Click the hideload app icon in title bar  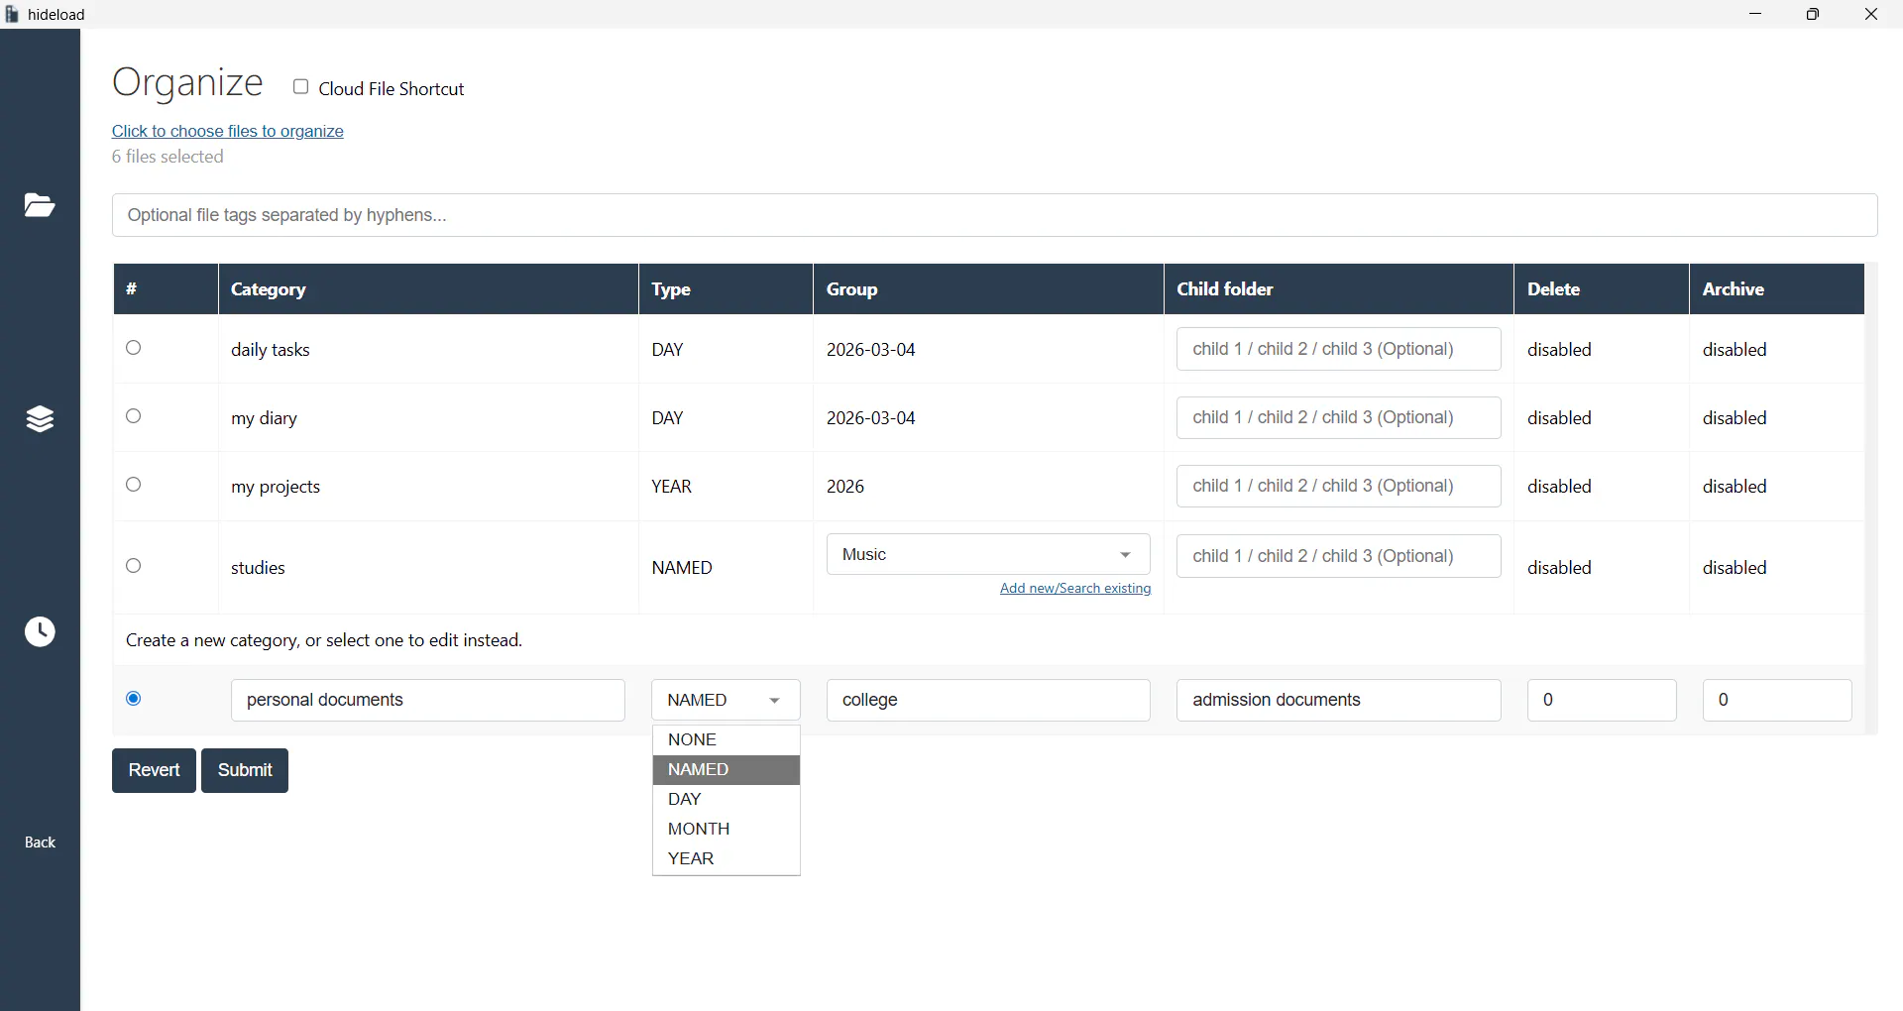12,14
